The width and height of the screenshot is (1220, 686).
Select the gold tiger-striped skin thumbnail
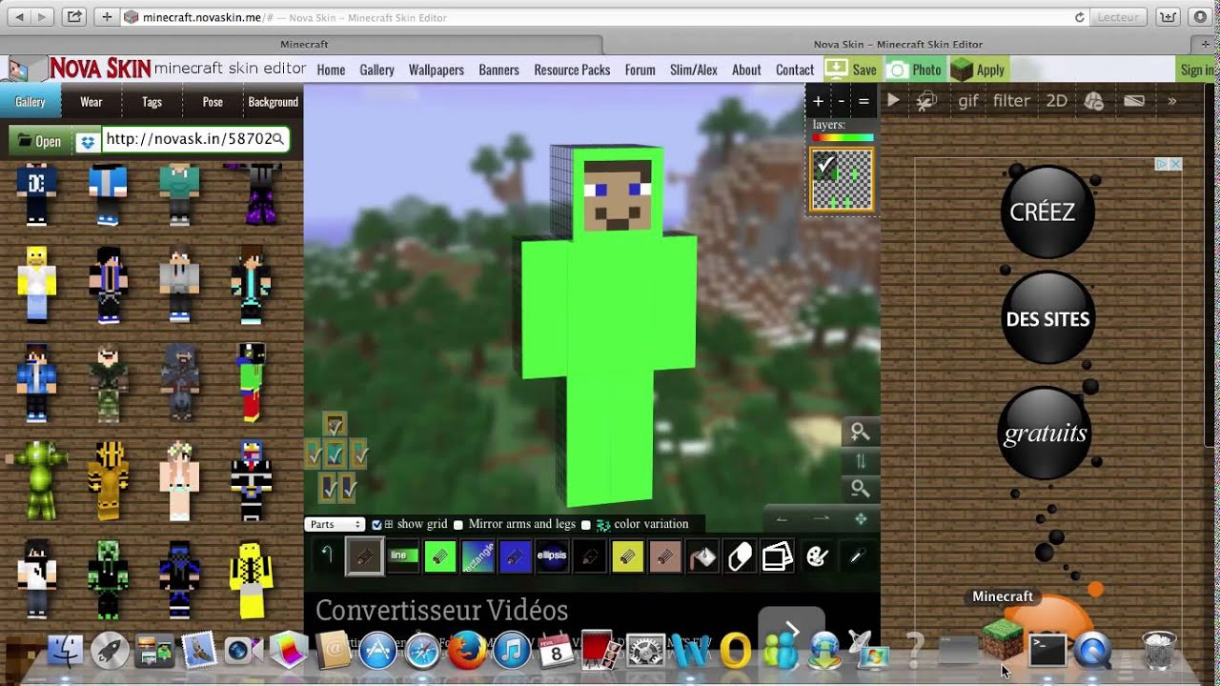tap(108, 480)
